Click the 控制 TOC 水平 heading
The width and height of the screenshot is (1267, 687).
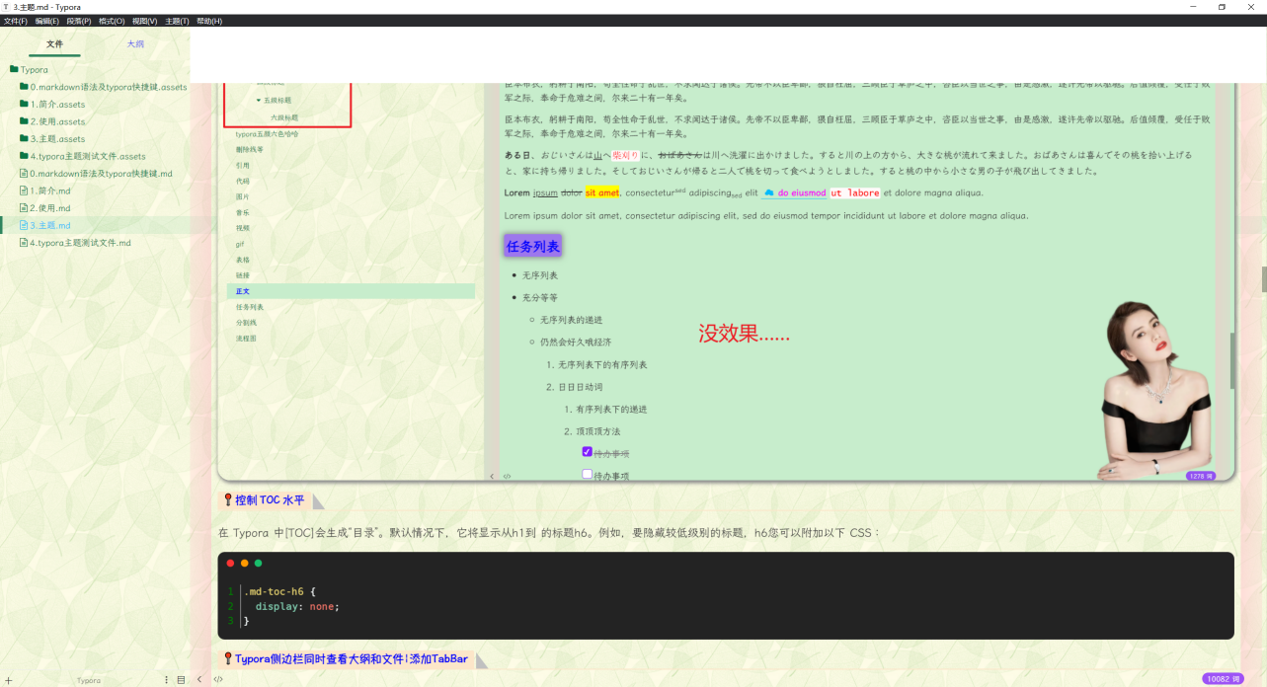270,500
